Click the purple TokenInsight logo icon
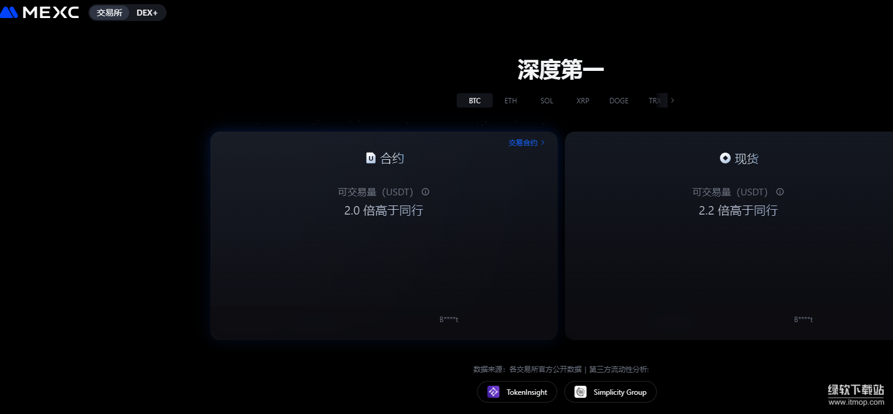 [x=493, y=392]
